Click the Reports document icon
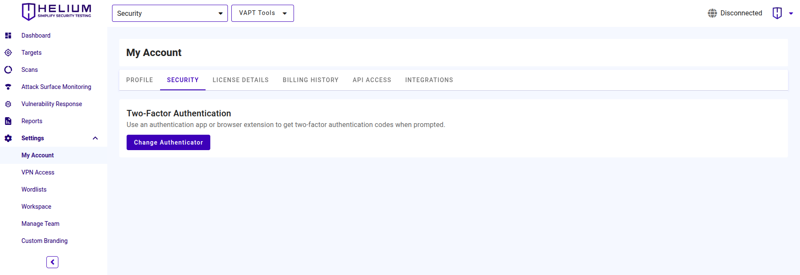 pos(8,121)
